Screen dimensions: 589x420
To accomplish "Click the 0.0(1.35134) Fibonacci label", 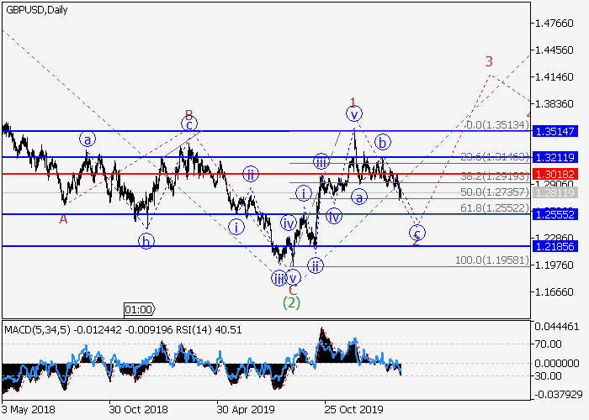I will (496, 124).
